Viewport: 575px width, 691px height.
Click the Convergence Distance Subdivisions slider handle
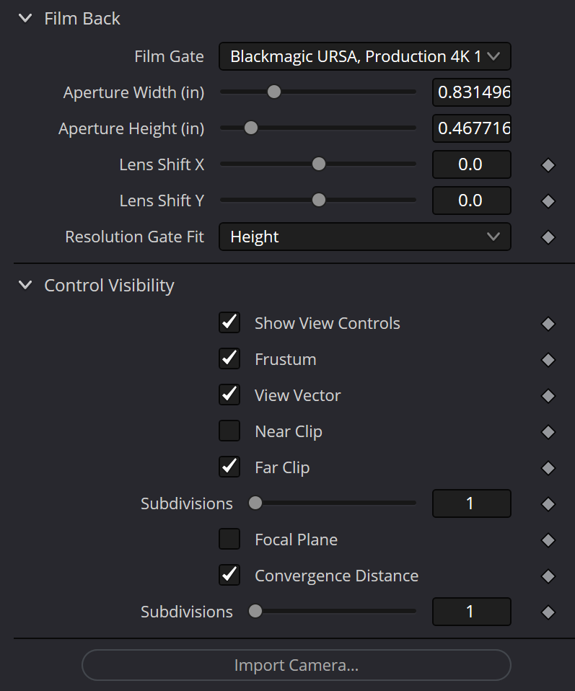[x=255, y=612]
